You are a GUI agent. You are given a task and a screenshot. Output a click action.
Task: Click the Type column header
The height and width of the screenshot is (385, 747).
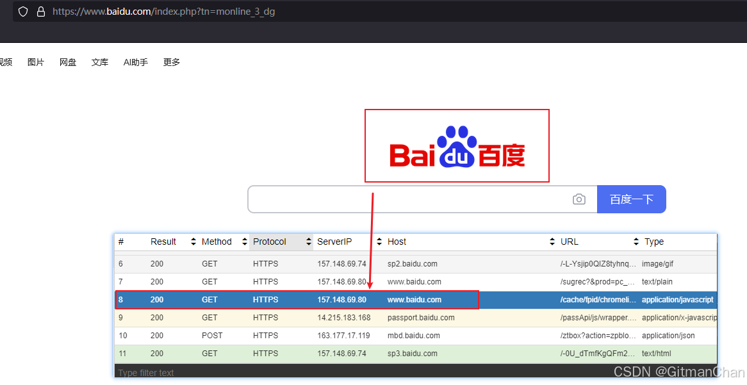coord(654,242)
